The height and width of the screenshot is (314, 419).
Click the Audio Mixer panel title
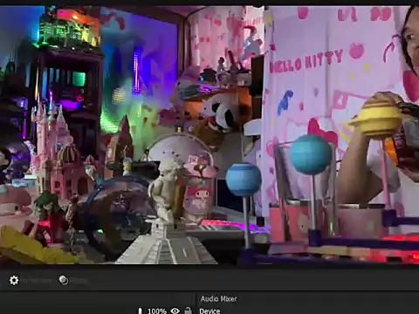pos(218,299)
